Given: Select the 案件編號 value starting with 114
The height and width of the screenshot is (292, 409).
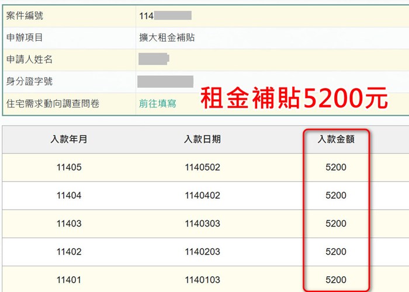Looking at the screenshot, I should tap(165, 15).
